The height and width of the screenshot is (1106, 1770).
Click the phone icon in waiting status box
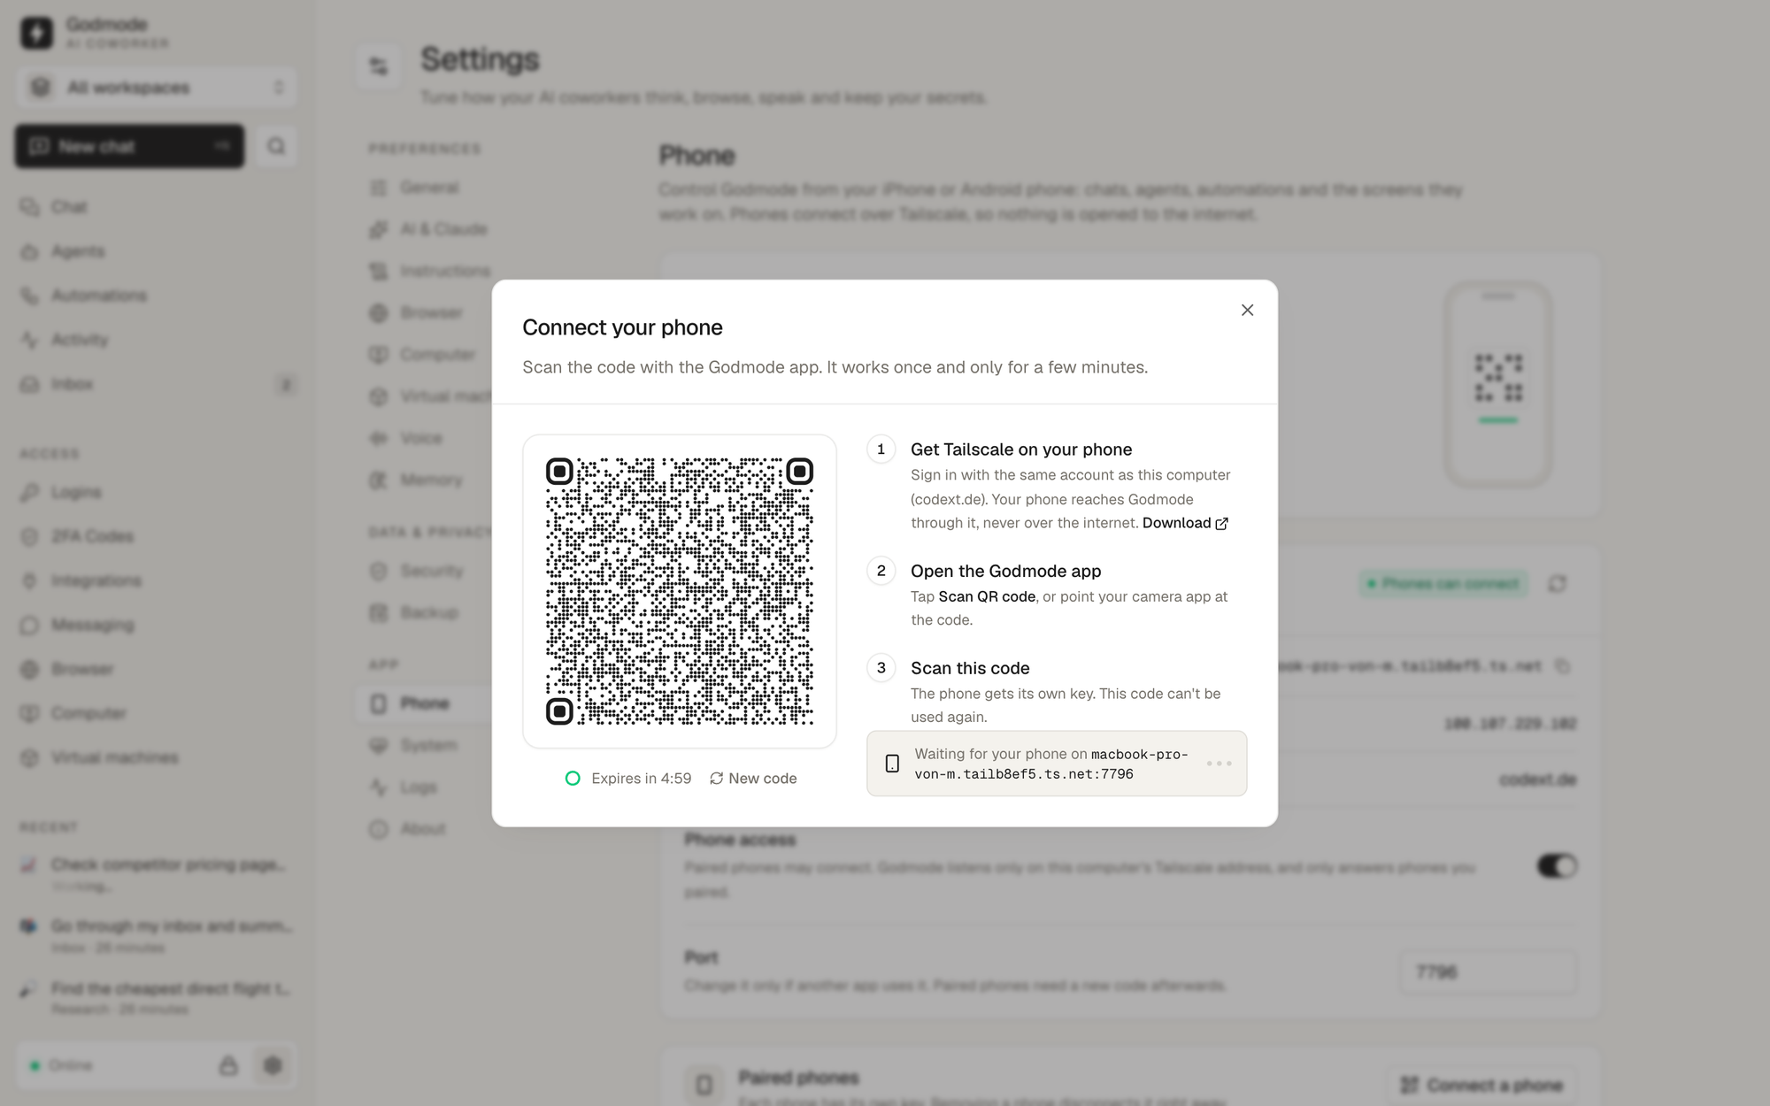[x=892, y=764]
